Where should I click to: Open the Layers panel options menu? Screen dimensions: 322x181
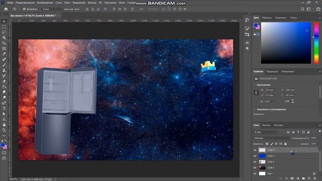pos(320,125)
